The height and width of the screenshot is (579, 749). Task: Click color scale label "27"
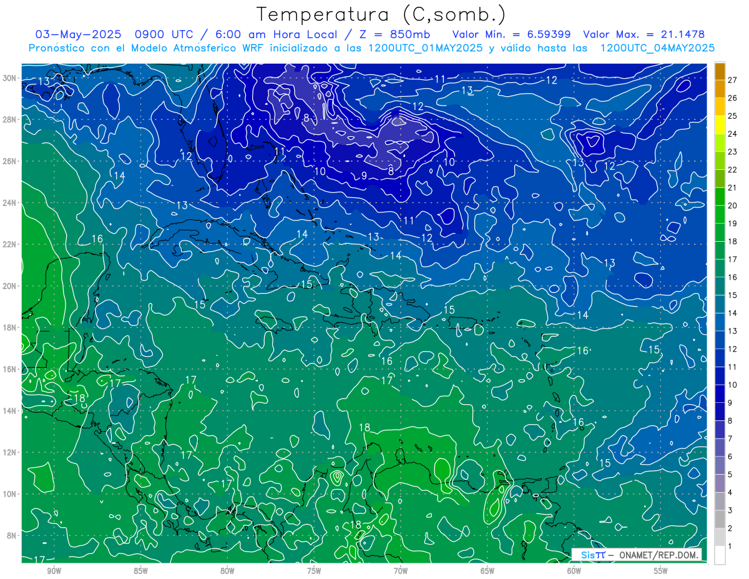coord(733,80)
